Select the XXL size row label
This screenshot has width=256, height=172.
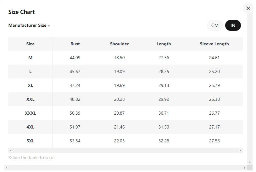31,100
